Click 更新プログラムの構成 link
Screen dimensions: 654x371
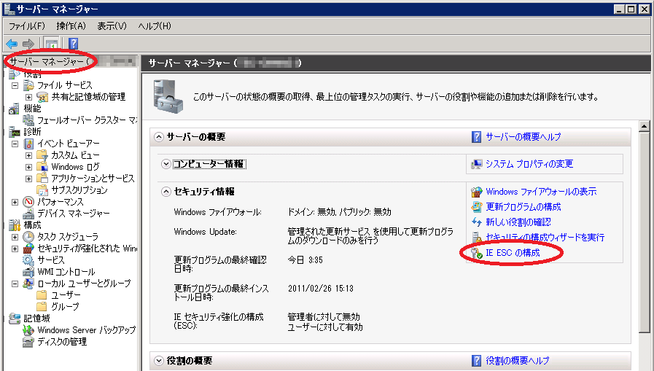coord(523,207)
